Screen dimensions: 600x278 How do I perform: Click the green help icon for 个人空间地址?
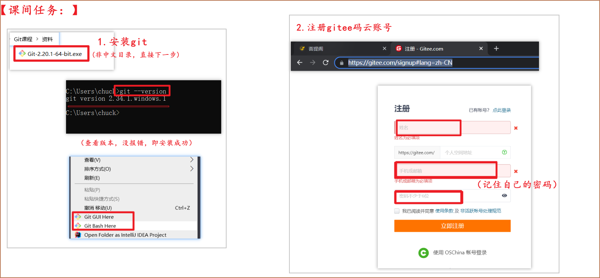504,152
